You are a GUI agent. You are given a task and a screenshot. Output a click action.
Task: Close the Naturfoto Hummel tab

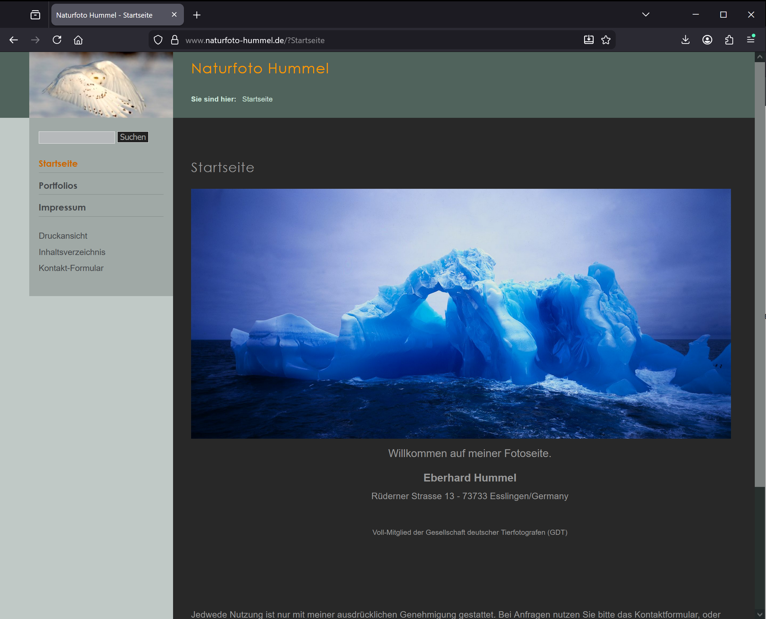pyautogui.click(x=174, y=15)
